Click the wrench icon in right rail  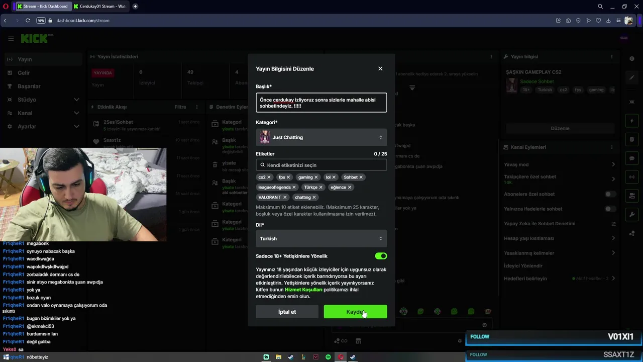[x=632, y=215]
